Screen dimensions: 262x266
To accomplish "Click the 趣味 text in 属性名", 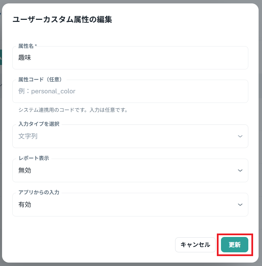I will coord(25,58).
